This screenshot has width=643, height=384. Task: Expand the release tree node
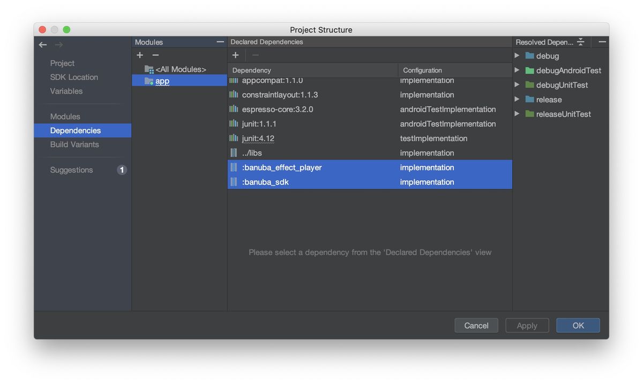(x=517, y=99)
